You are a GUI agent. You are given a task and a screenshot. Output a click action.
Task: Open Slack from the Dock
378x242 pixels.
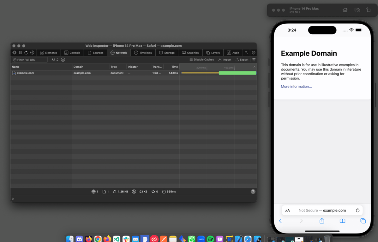coord(126,239)
